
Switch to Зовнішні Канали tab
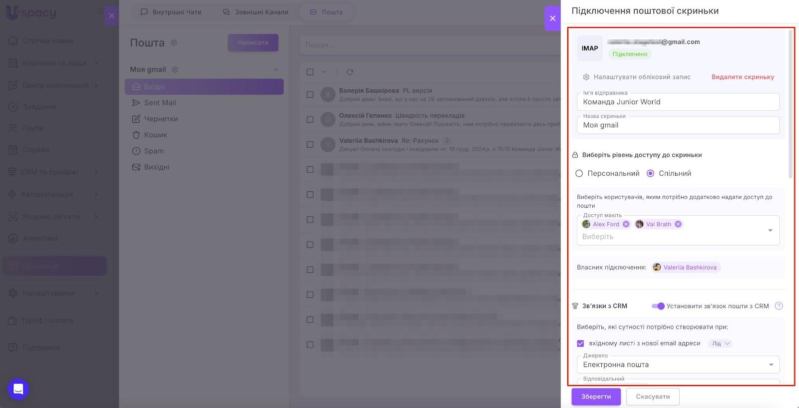coord(256,12)
